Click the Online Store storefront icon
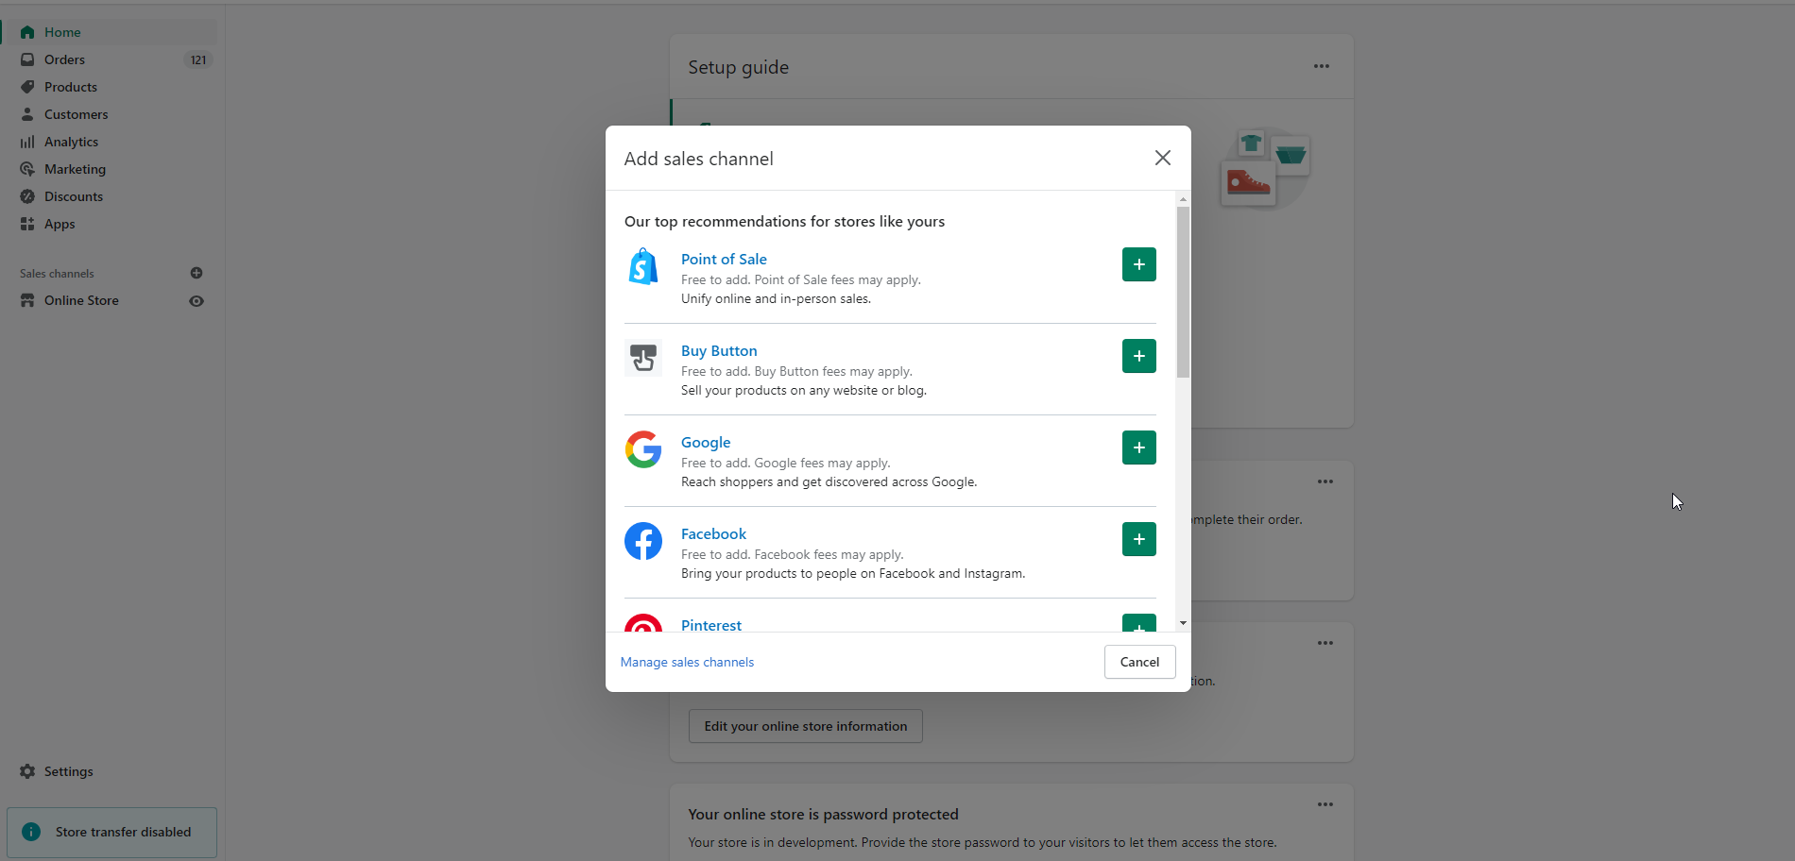The height and width of the screenshot is (861, 1795). (27, 300)
